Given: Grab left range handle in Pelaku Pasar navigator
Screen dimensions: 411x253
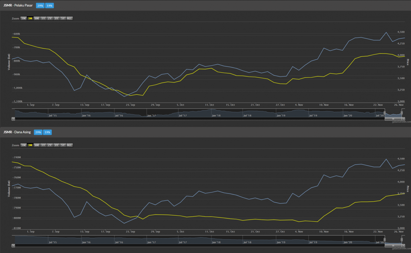Looking at the screenshot, I should tap(385, 113).
